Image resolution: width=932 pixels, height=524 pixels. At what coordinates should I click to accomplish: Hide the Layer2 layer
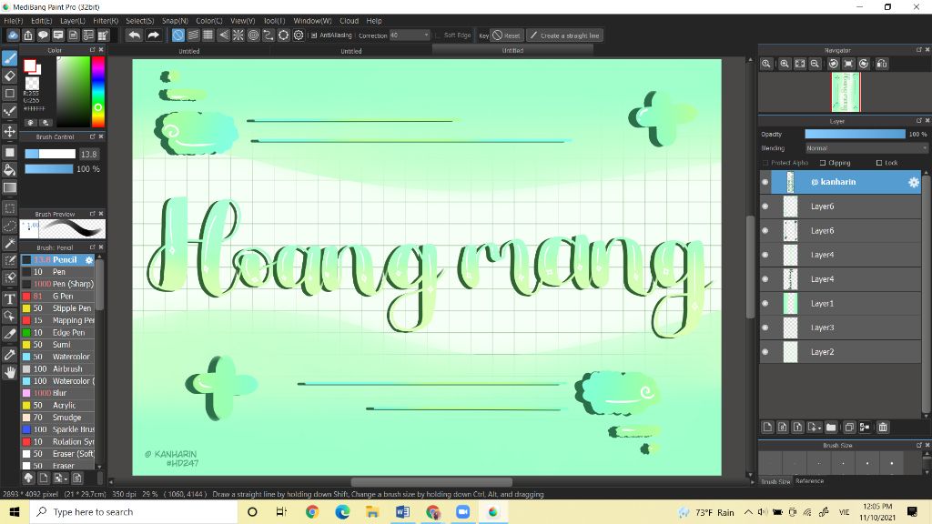pyautogui.click(x=765, y=352)
